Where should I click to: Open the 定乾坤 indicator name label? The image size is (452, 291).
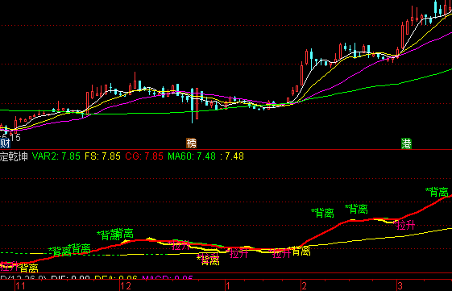(14, 156)
